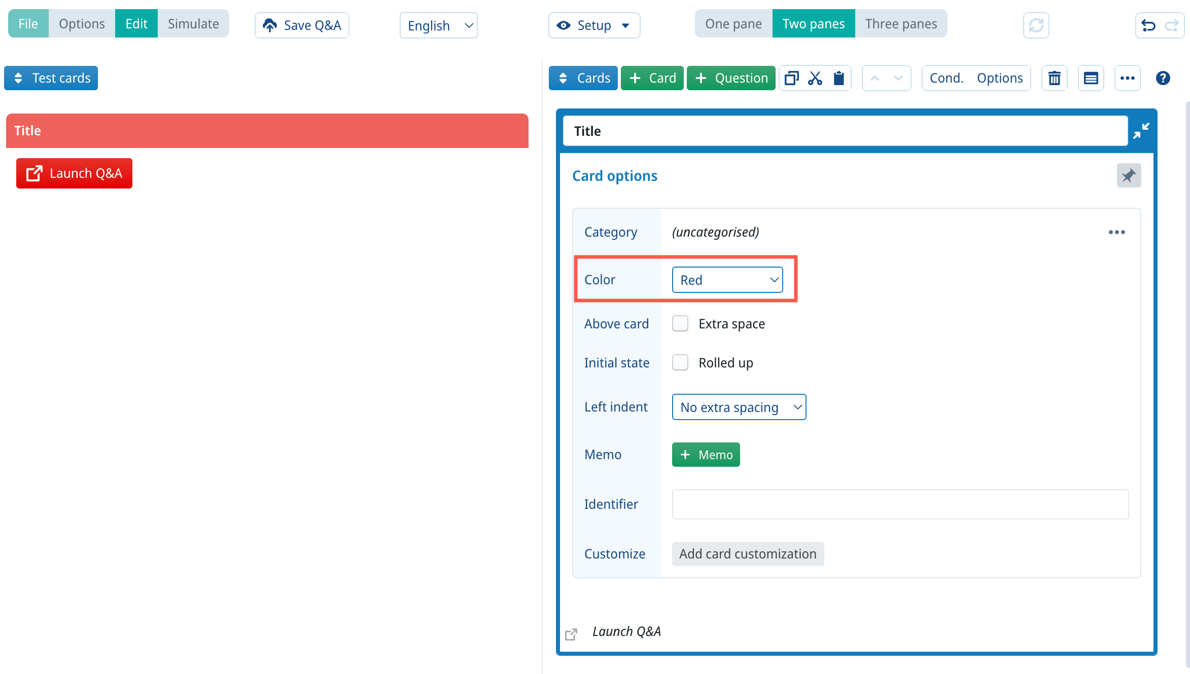The width and height of the screenshot is (1190, 674).
Task: Click the pin icon in Card options
Action: coord(1129,176)
